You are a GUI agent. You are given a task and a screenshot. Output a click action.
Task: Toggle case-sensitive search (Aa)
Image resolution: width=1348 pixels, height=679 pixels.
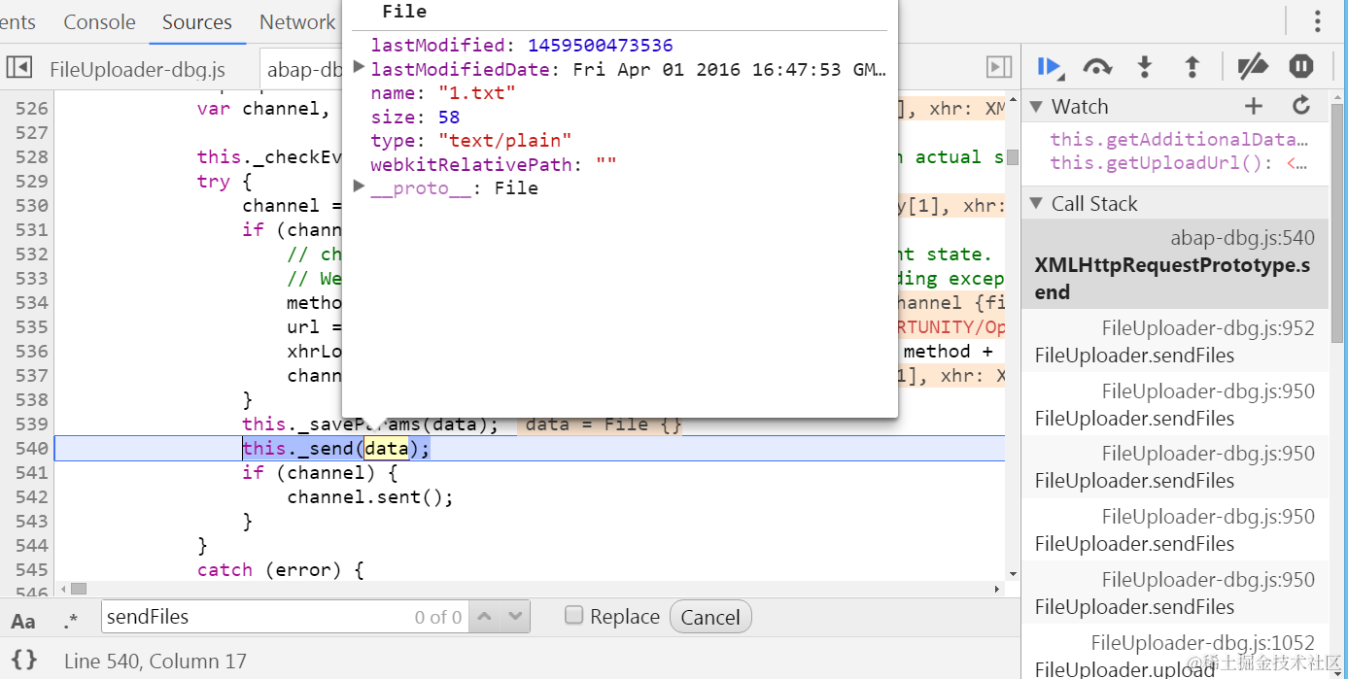click(23, 620)
